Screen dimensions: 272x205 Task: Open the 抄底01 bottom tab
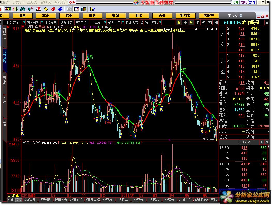pyautogui.click(x=107, y=200)
